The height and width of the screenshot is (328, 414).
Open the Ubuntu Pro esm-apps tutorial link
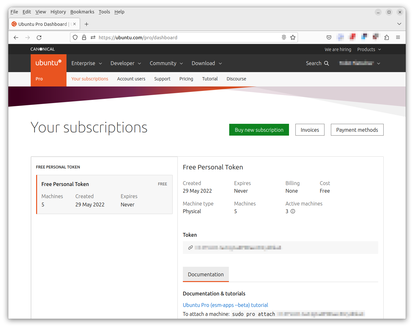[225, 305]
